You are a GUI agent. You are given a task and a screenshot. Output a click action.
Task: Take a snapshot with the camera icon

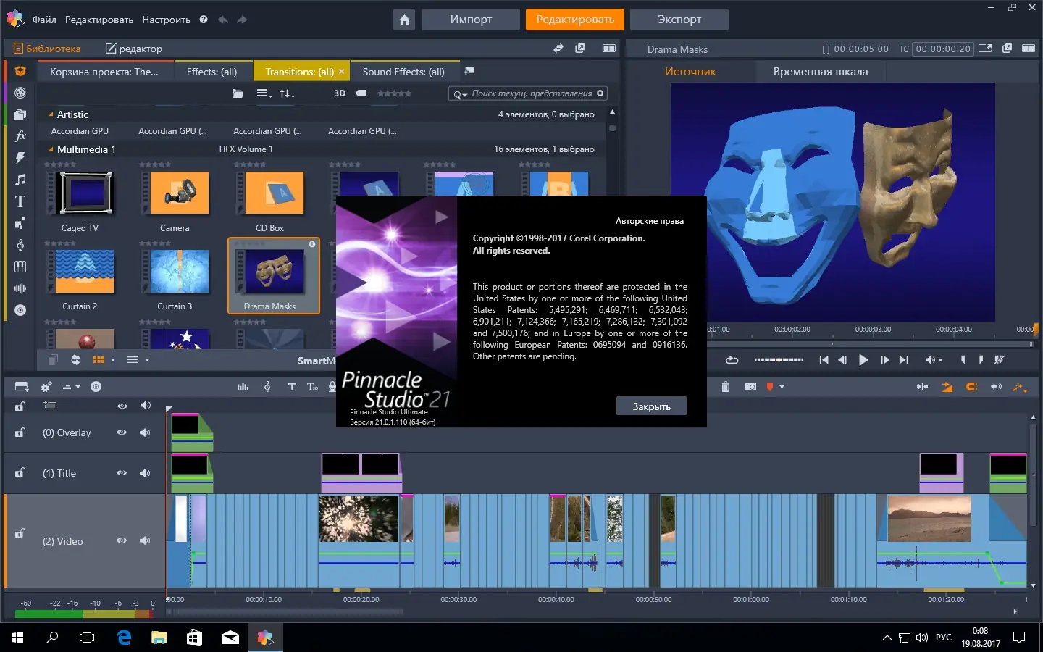click(750, 387)
